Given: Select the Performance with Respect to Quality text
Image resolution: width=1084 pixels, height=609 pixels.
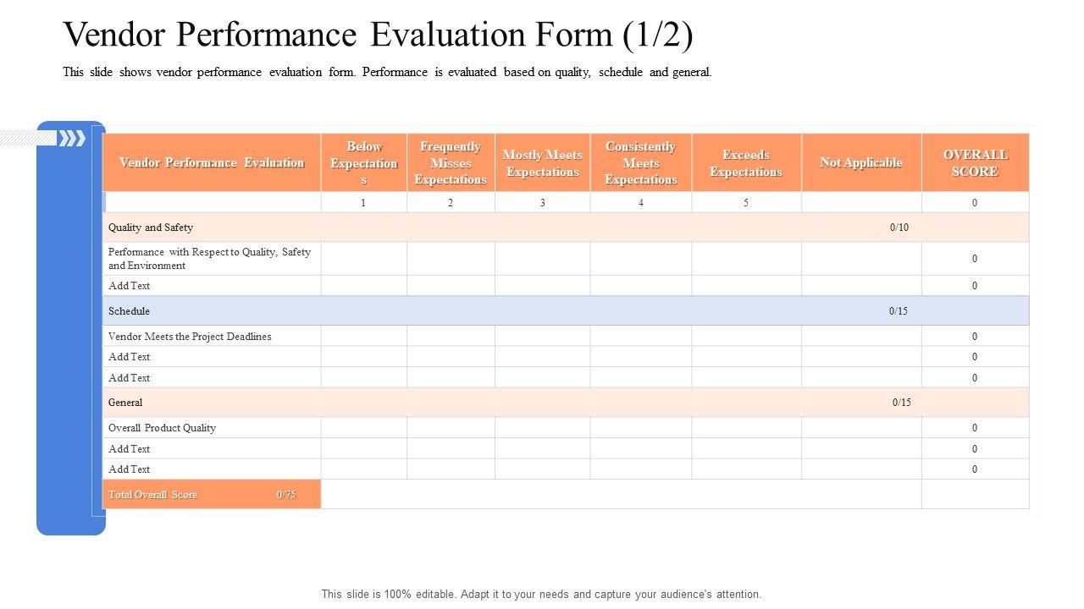Looking at the screenshot, I should pos(210,258).
